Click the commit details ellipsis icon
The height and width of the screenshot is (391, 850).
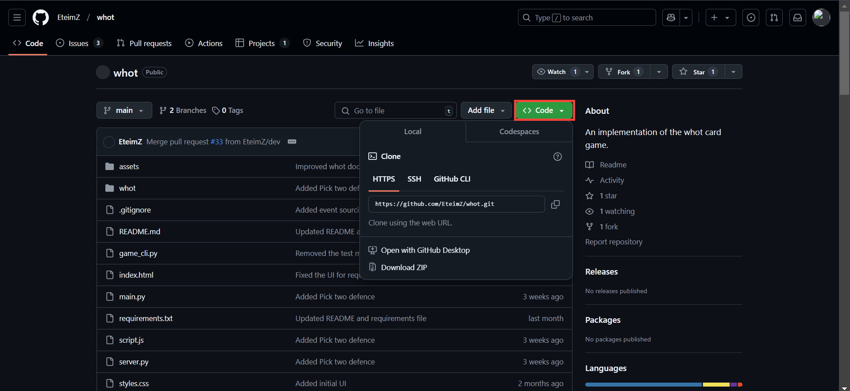coord(292,142)
